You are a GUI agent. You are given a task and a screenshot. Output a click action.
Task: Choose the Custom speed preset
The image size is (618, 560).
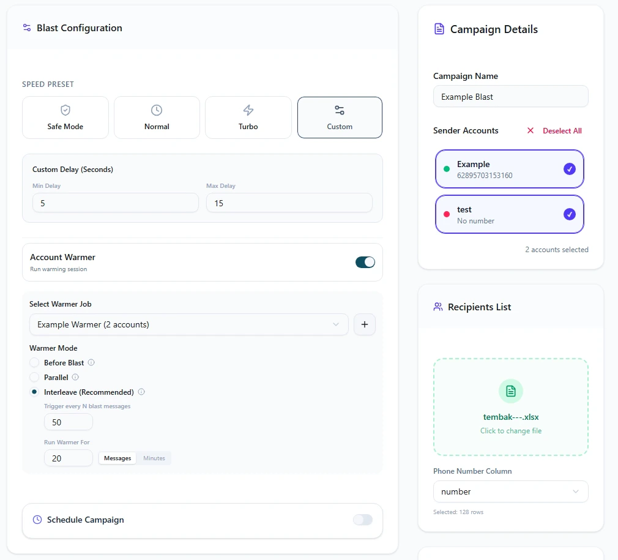pyautogui.click(x=340, y=118)
